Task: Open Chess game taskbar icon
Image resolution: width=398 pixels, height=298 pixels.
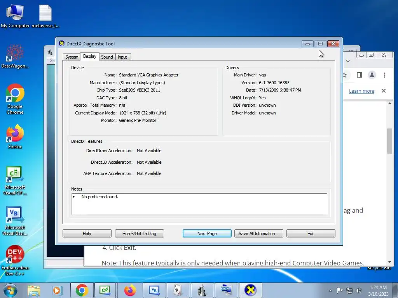Action: point(202,290)
